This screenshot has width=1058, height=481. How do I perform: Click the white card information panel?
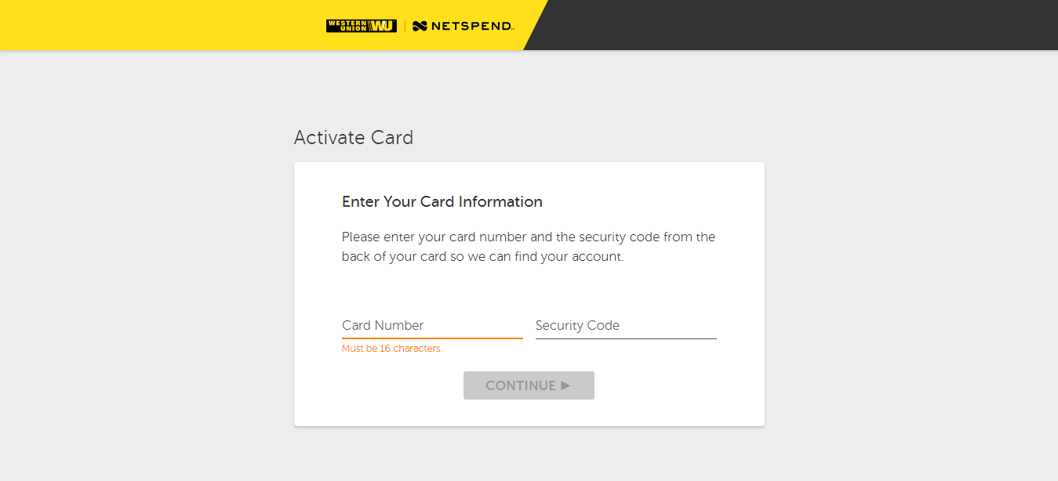(x=529, y=294)
